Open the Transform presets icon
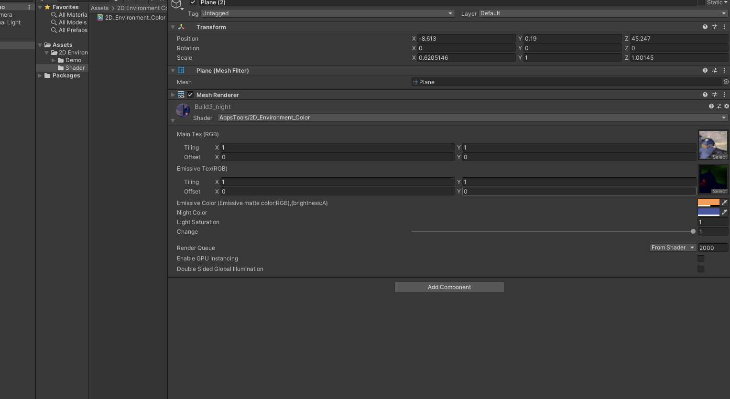730x399 pixels. point(715,27)
